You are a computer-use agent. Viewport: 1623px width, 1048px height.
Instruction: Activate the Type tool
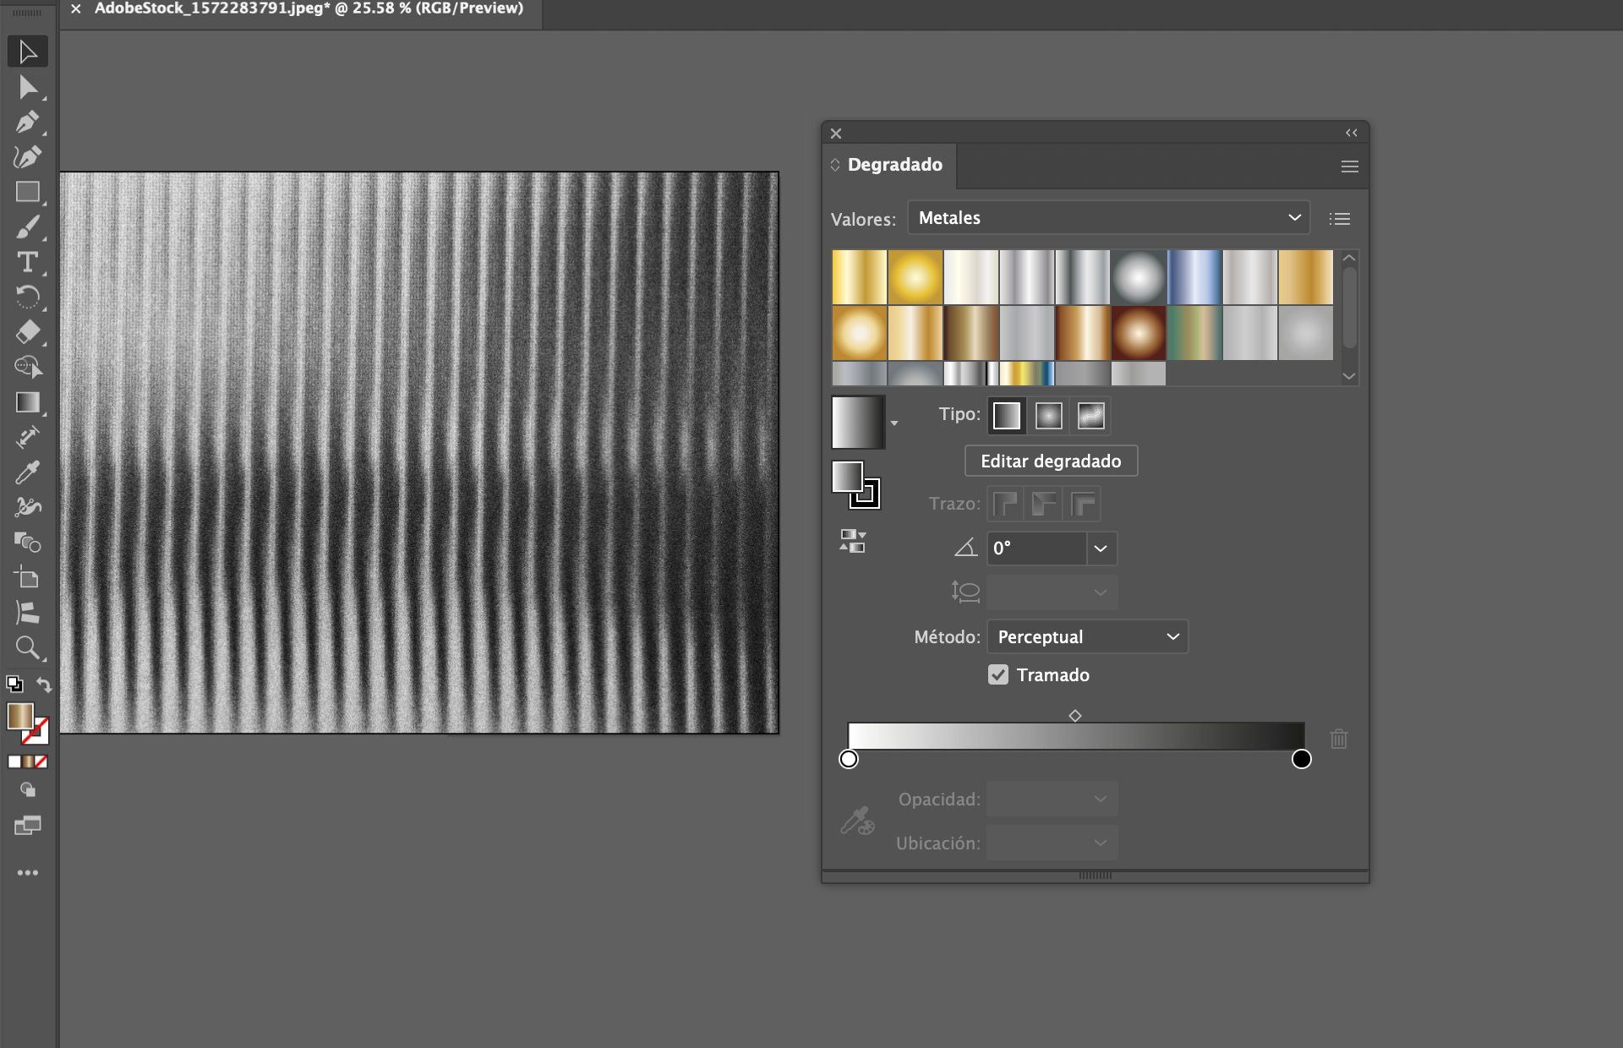coord(28,263)
